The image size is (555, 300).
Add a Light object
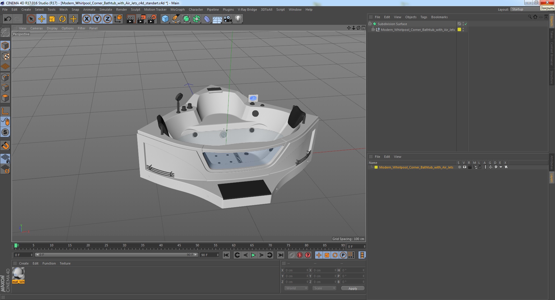(x=238, y=19)
